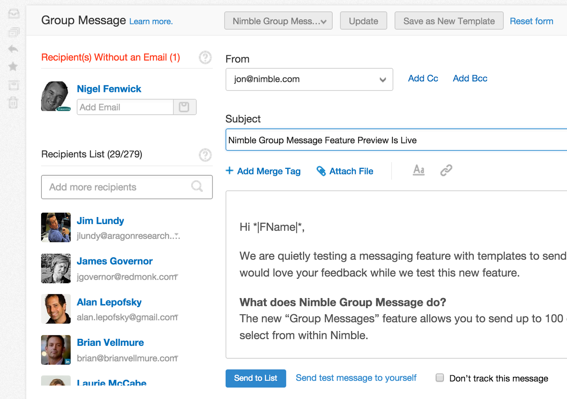Expand the From address dropdown

[309, 79]
